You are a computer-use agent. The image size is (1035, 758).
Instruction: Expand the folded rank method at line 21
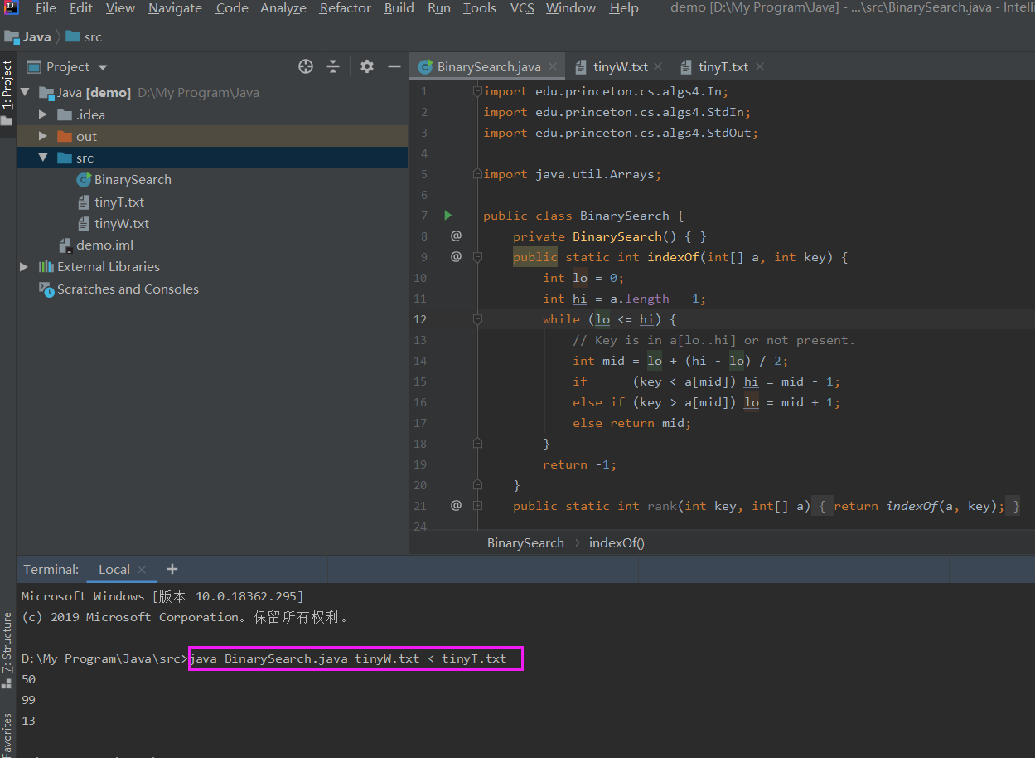point(477,505)
